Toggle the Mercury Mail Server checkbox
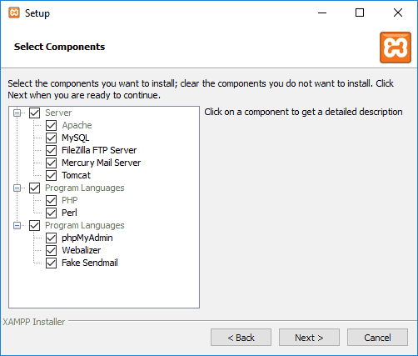 [x=52, y=163]
